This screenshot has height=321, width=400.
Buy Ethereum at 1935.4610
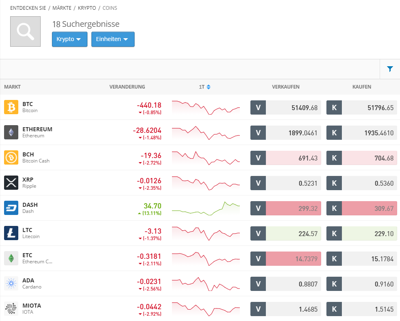click(361, 133)
